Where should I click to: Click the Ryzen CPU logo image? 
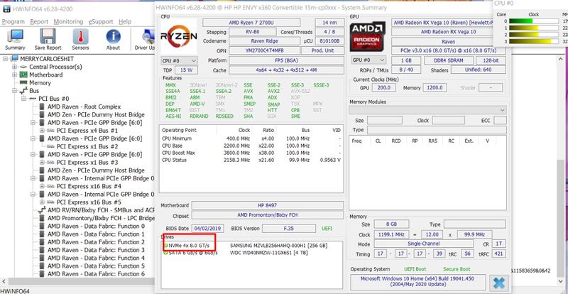pyautogui.click(x=179, y=36)
